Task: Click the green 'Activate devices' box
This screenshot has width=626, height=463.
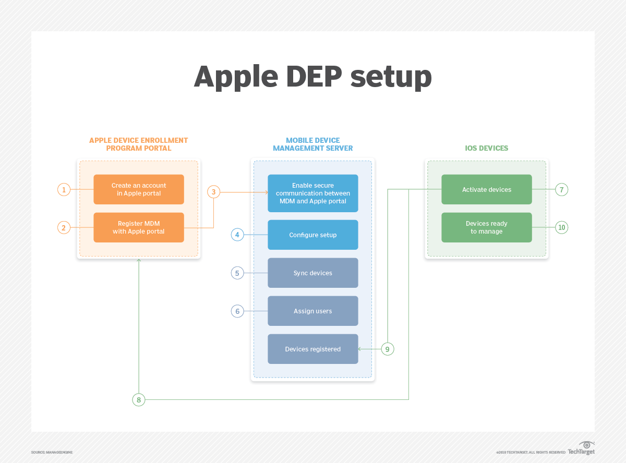Action: 486,189
